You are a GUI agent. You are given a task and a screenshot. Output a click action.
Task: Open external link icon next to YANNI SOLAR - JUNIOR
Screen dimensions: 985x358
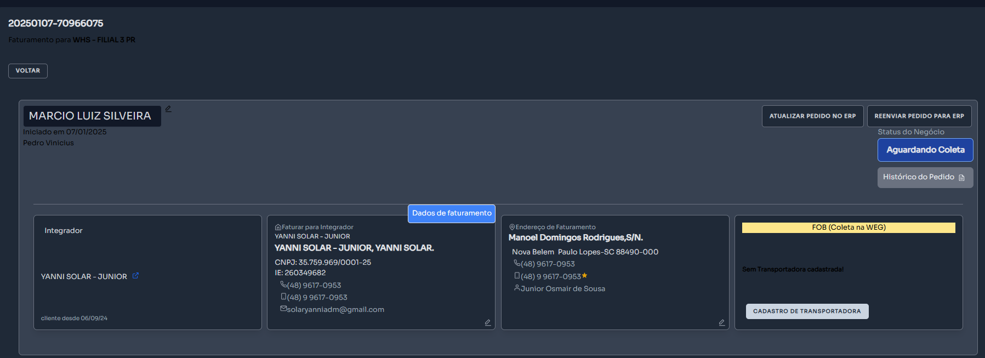point(135,276)
